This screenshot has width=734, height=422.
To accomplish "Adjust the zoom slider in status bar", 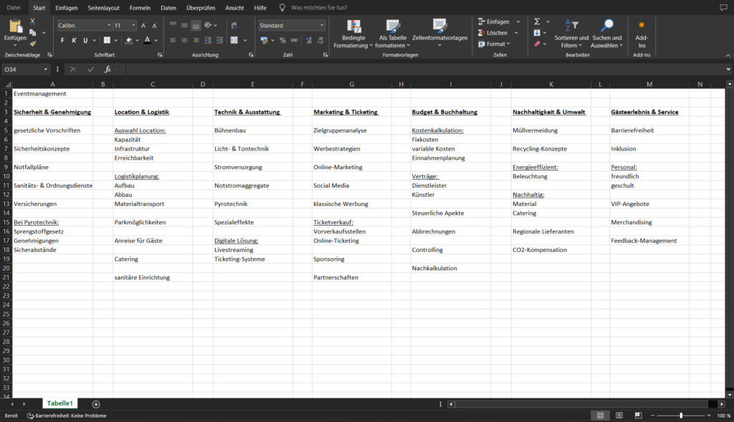I will coord(681,416).
